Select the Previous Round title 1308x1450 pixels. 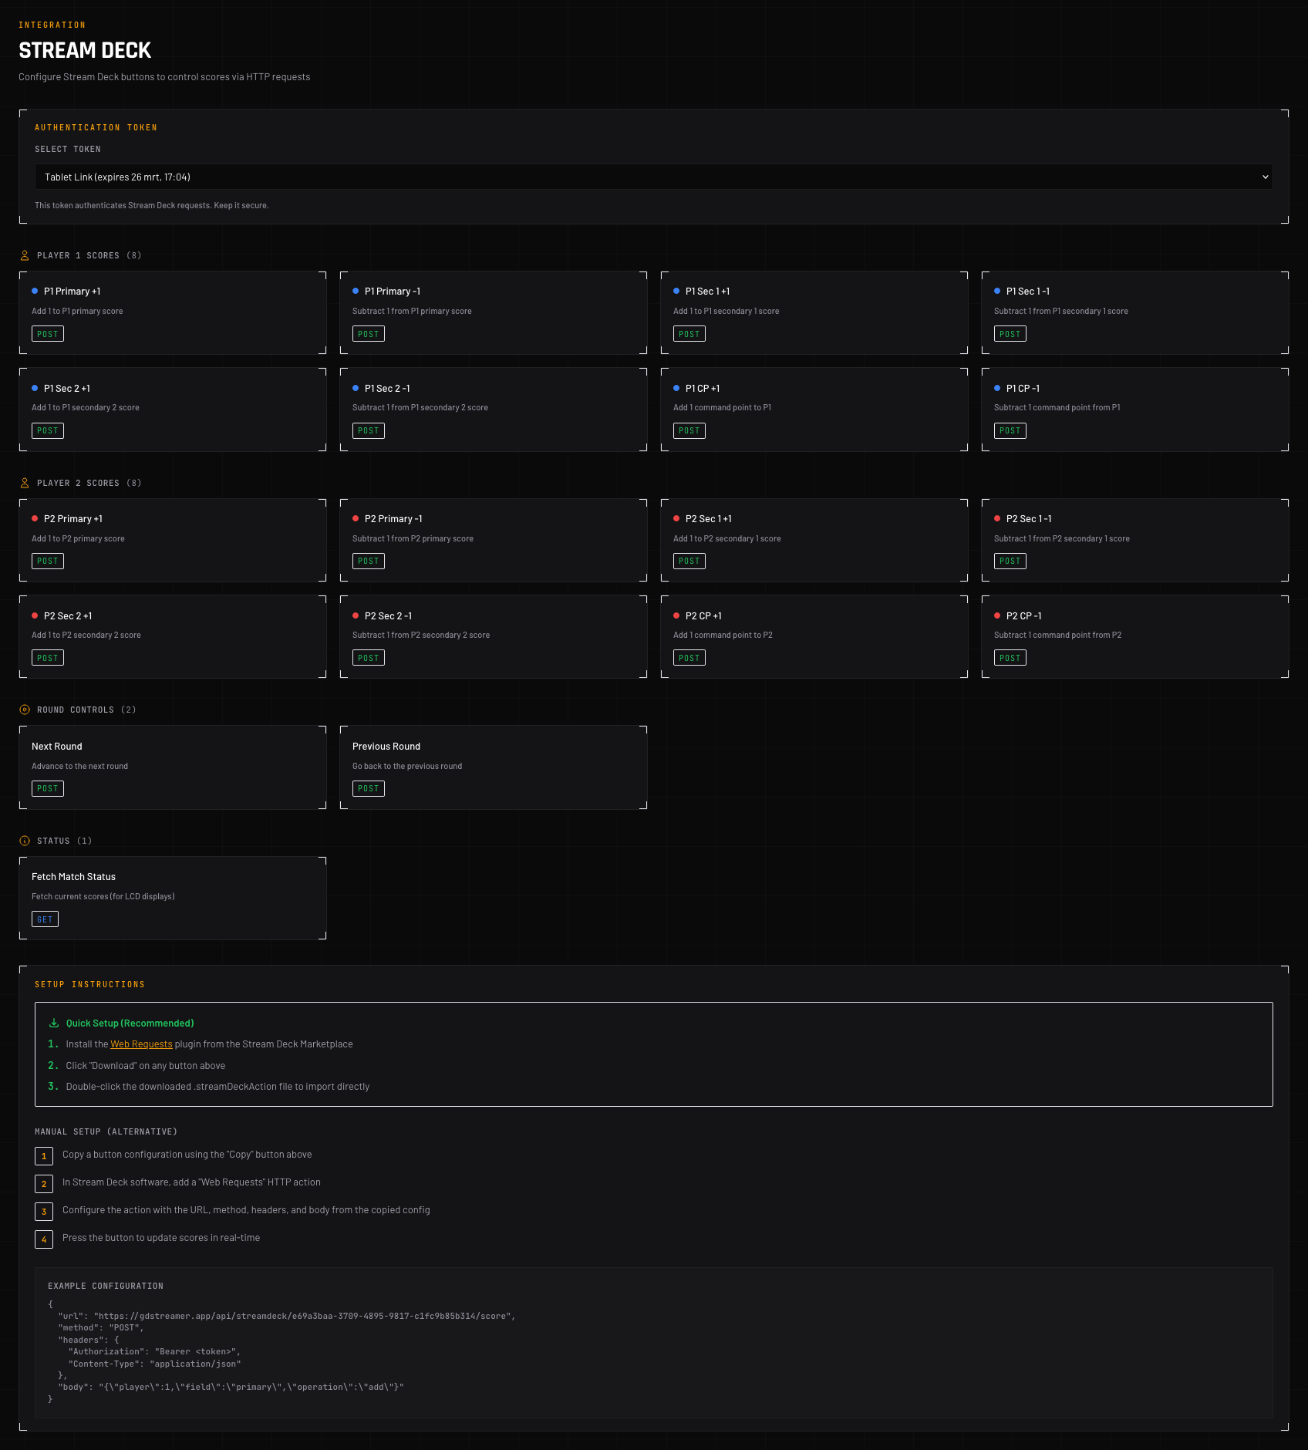pos(386,747)
